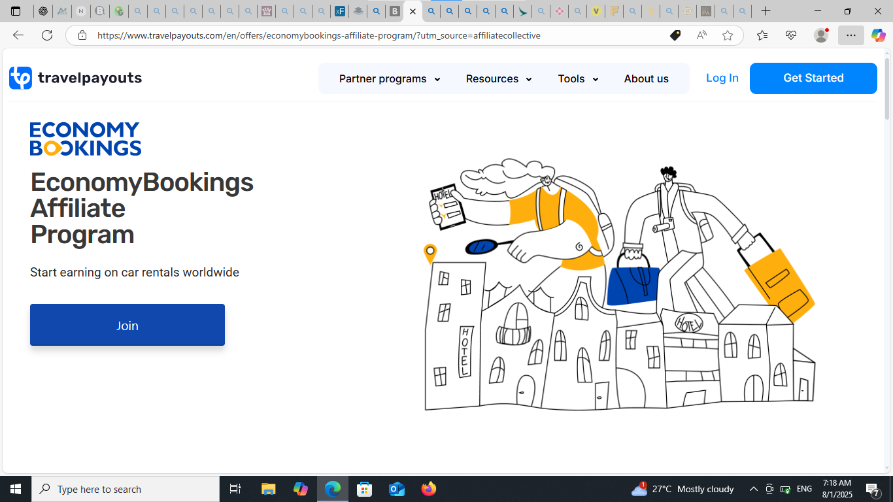
Task: Switch to the green bird icon tab
Action: click(522, 11)
